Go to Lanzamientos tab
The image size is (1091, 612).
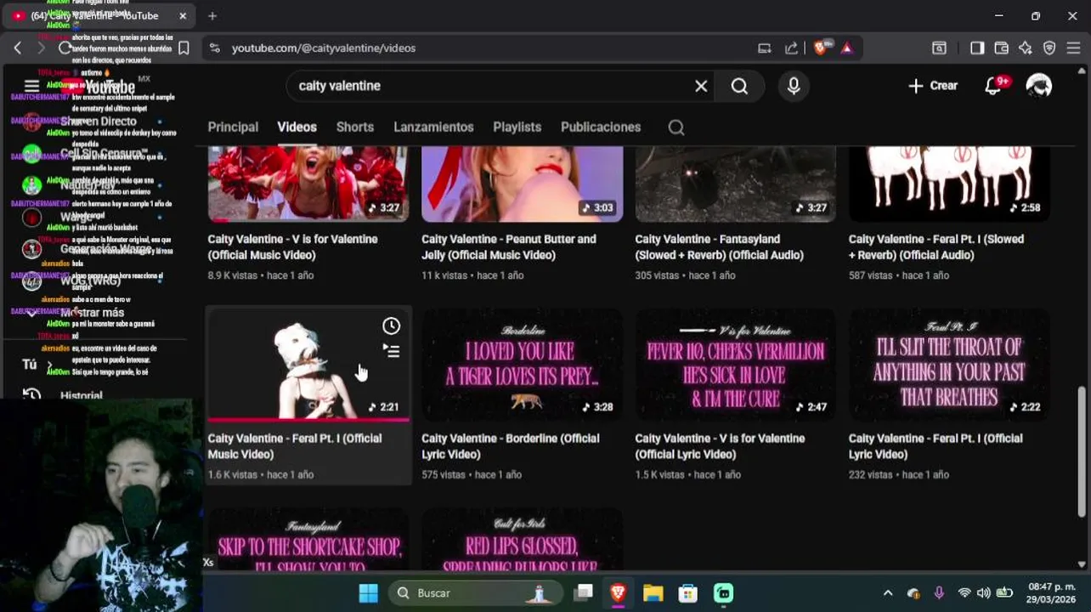pyautogui.click(x=433, y=127)
